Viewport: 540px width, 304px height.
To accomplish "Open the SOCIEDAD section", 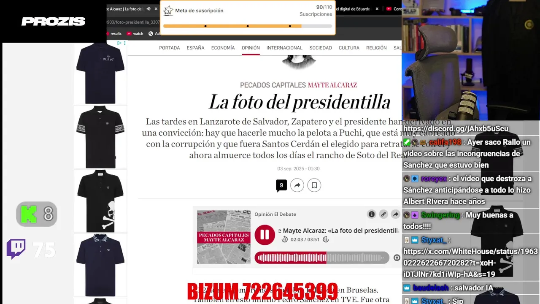I will 321,48.
